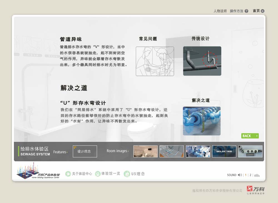Select sound track 1
Viewport: 278px width, 203px height.
coord(245,175)
